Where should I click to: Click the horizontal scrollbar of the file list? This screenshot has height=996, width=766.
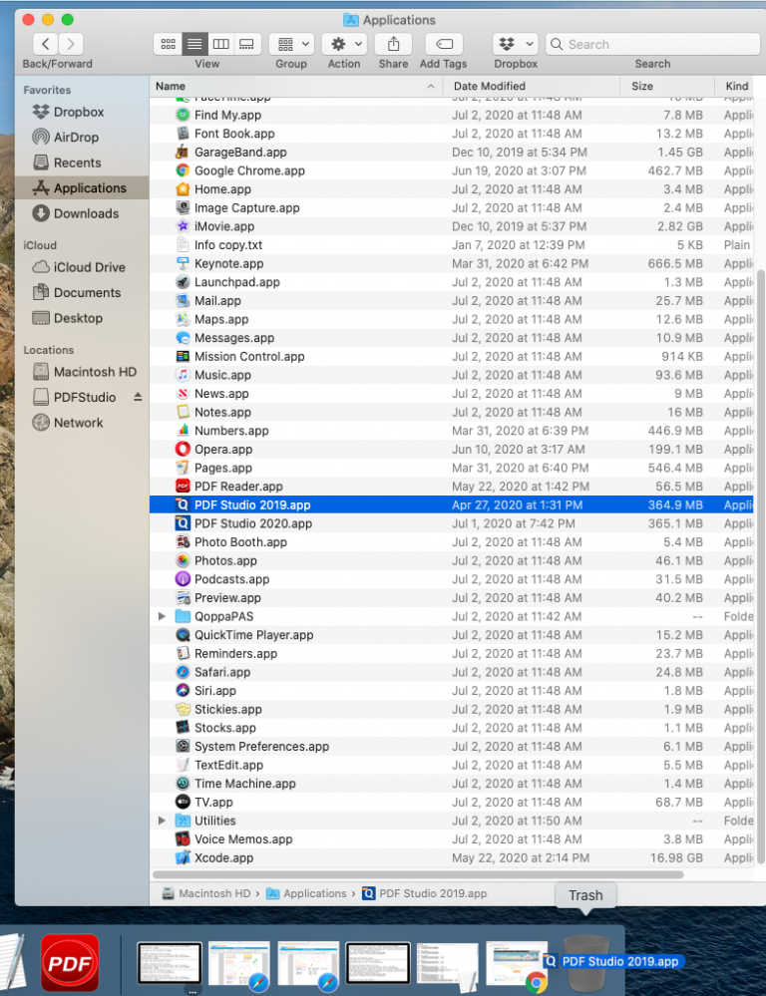pyautogui.click(x=418, y=874)
